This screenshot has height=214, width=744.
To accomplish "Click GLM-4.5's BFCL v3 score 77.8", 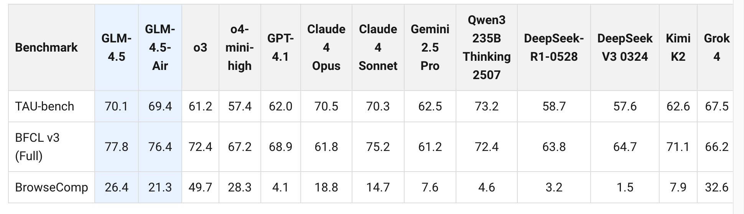I will [116, 147].
